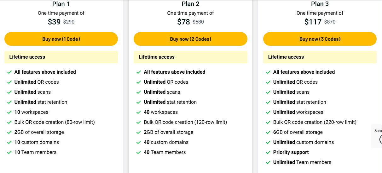Click the Plan 1 Lifetime access banner
Viewport: 382px width, 173px height.
(61, 57)
